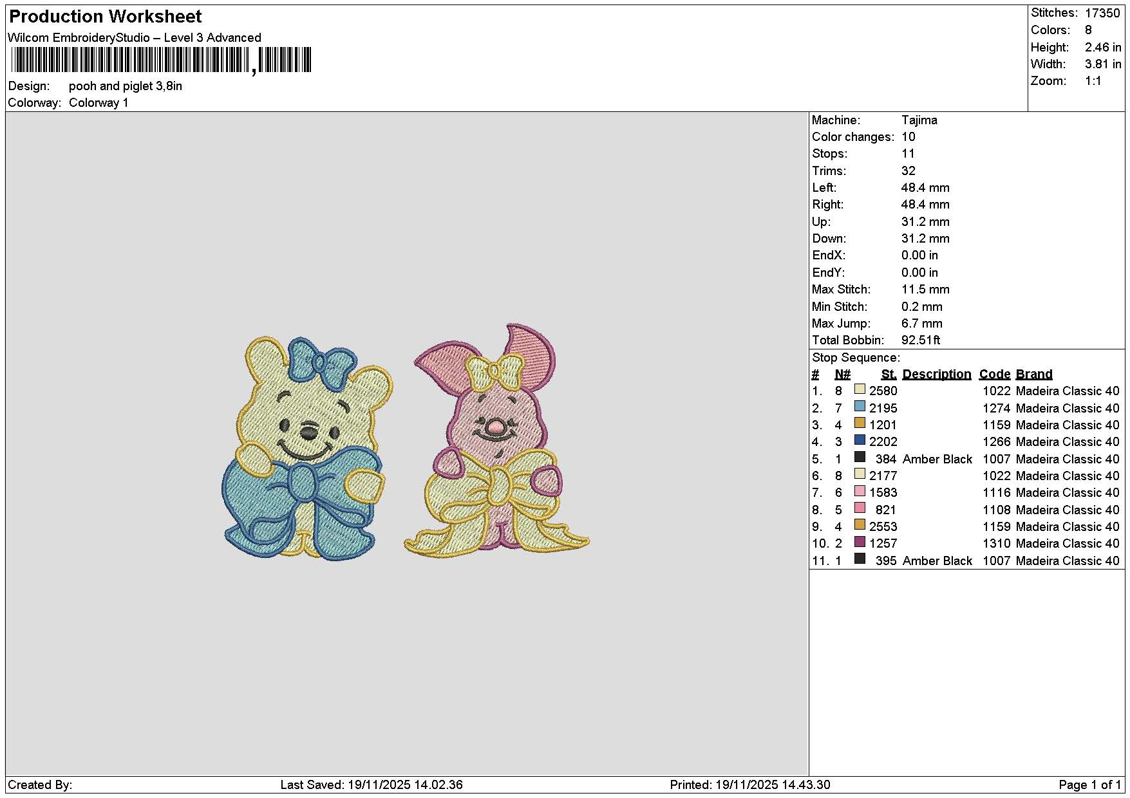1130x798 pixels.
Task: Click thread code '1310' in stop 10
Action: 997,544
